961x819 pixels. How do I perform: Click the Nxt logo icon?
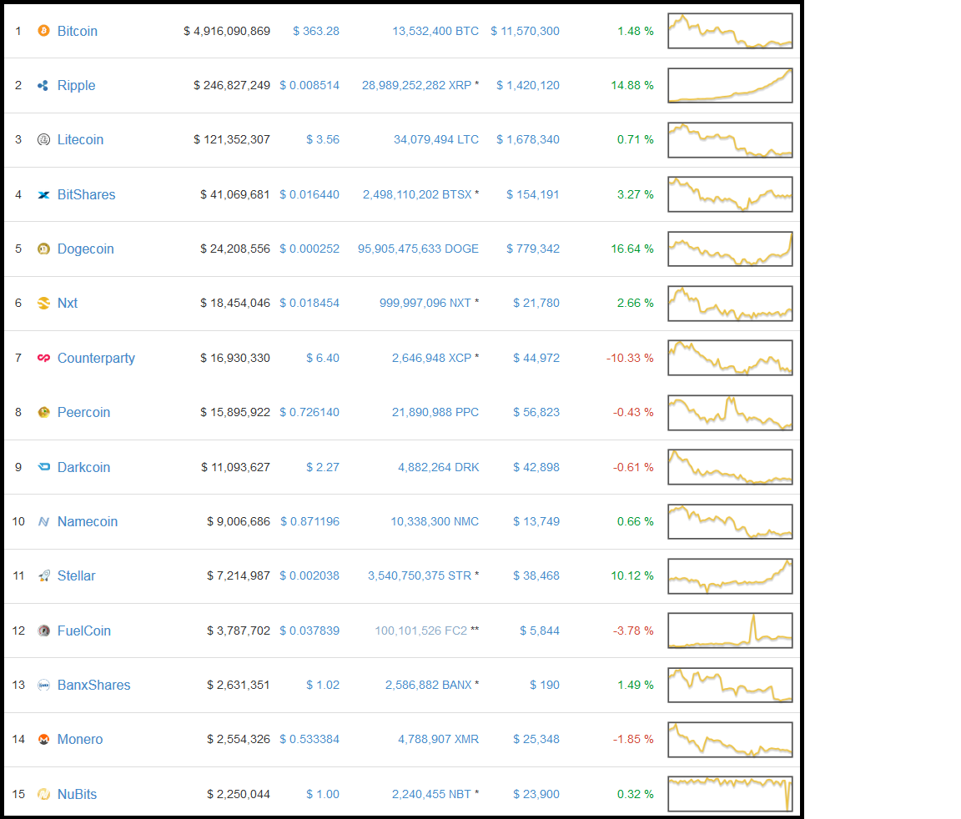point(43,304)
